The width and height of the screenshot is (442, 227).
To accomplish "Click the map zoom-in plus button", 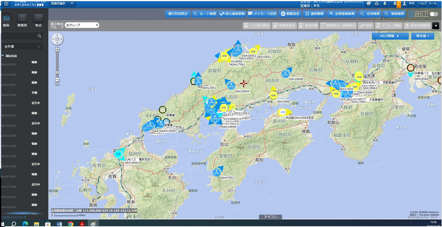I will (x=57, y=50).
